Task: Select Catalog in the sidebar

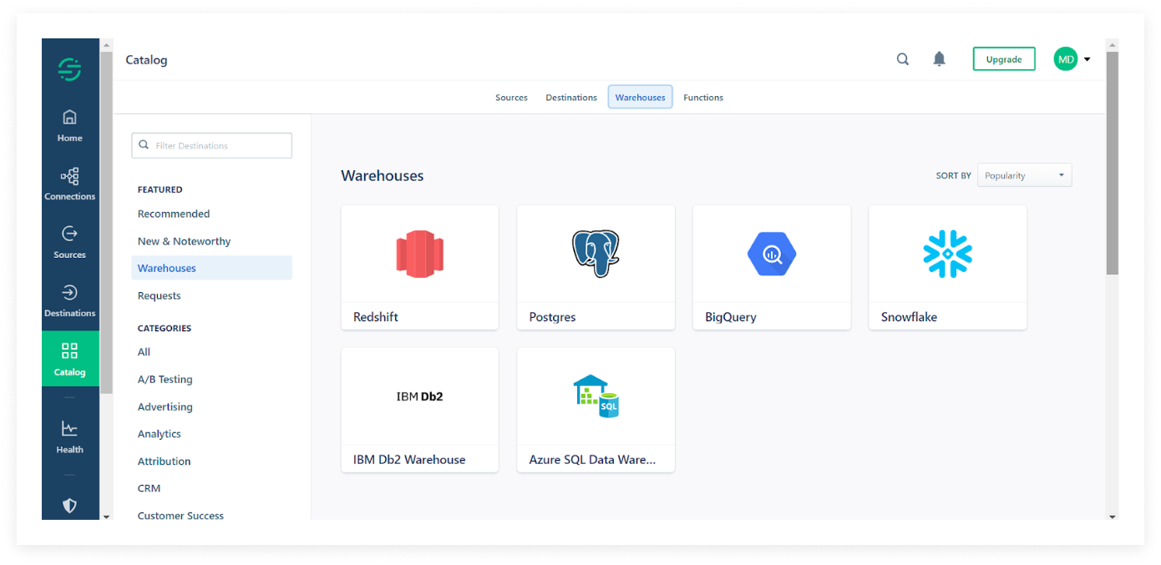Action: click(70, 359)
